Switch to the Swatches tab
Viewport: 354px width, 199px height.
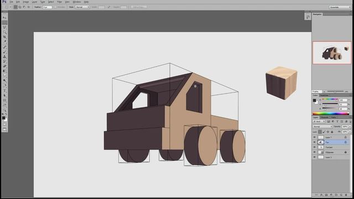(x=324, y=96)
